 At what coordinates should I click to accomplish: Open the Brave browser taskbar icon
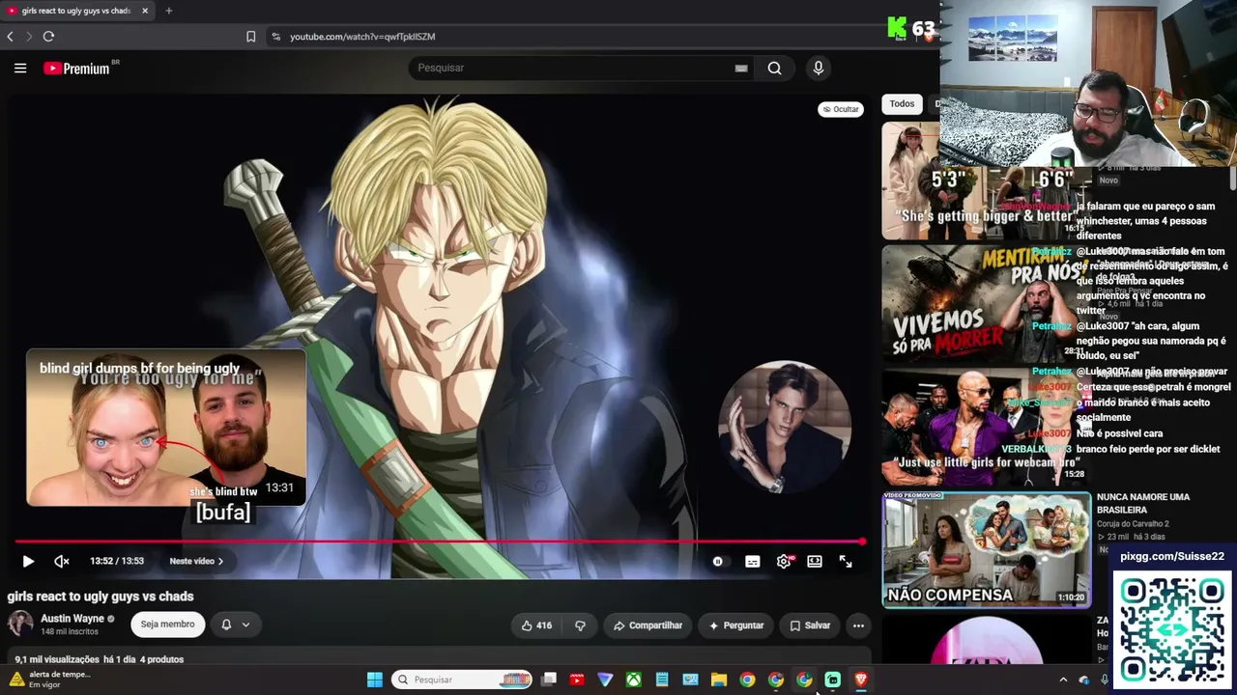pyautogui.click(x=861, y=680)
